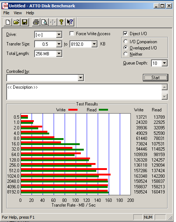The image size is (176, 222).
Task: Uncheck the Direct I/O checkbox
Action: (x=125, y=34)
